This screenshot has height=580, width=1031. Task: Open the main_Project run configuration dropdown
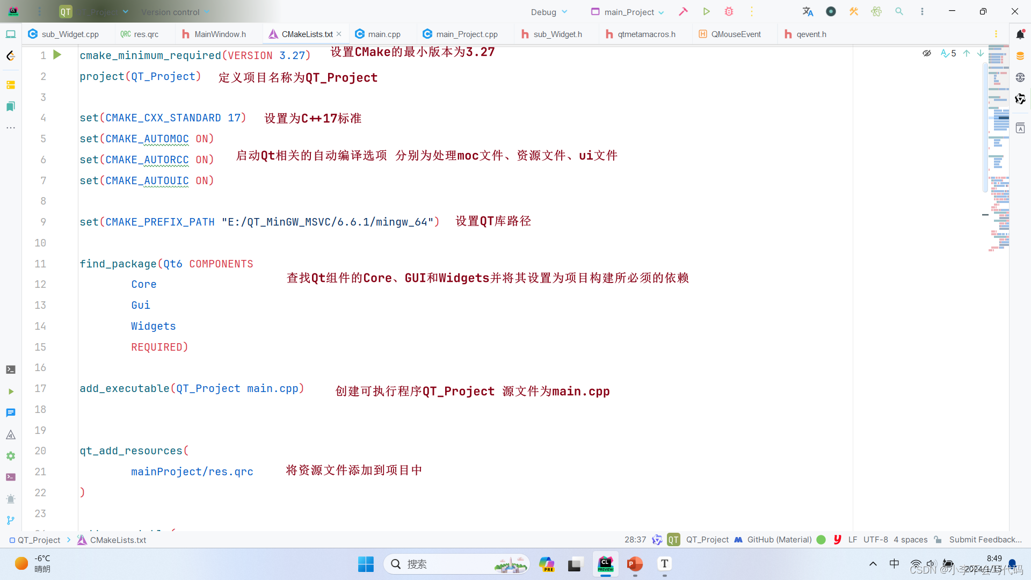click(628, 12)
